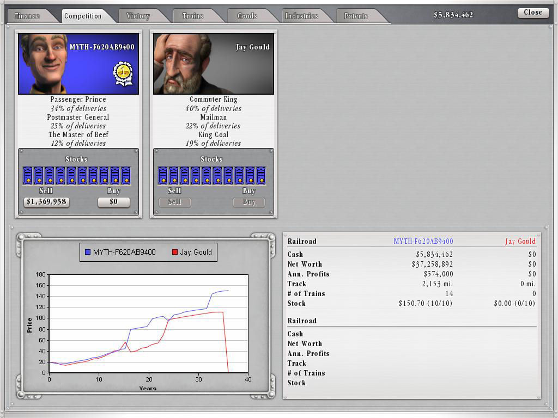Click fifth stock certificate of MYTH-F620AB9400
This screenshot has width=558, height=418.
tap(71, 176)
